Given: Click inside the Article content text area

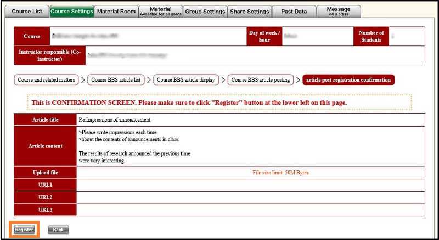Looking at the screenshot, I should (250, 146).
